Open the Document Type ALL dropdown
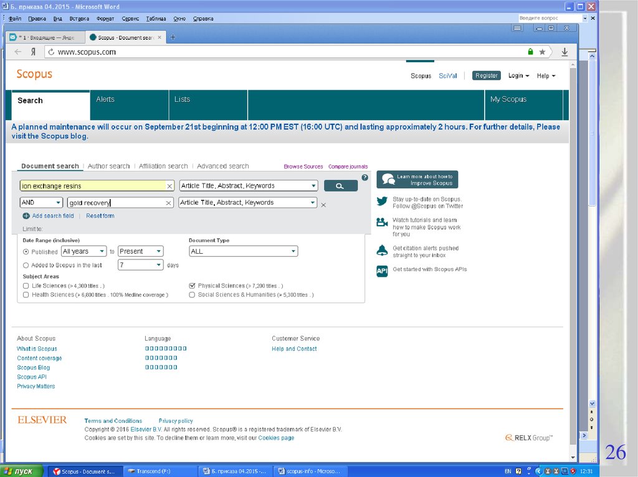638x477 pixels. (x=244, y=251)
